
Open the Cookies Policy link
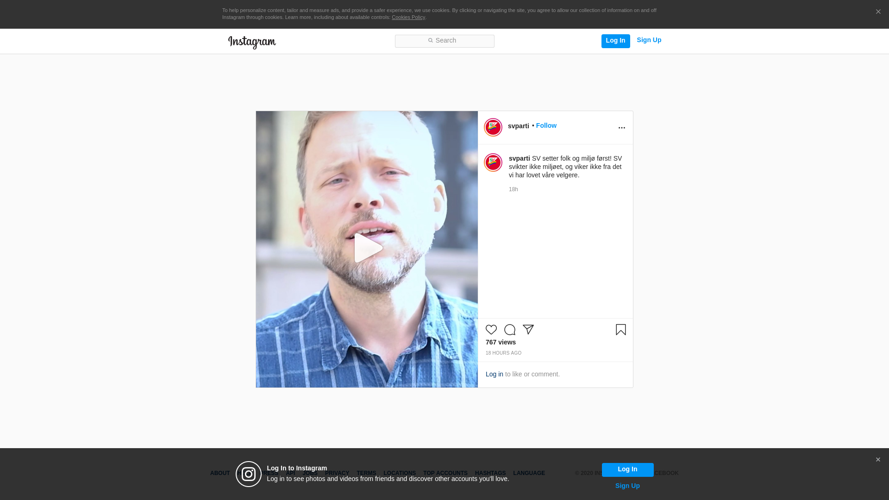(408, 17)
